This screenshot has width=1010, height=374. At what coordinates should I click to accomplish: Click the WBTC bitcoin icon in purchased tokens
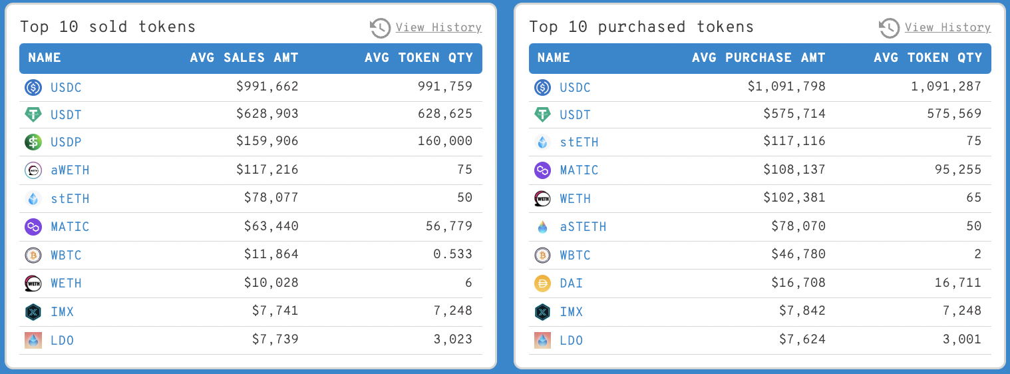point(542,255)
